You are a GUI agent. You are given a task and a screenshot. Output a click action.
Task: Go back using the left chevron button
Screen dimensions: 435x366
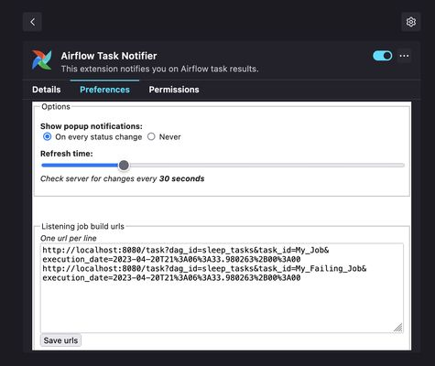(32, 22)
